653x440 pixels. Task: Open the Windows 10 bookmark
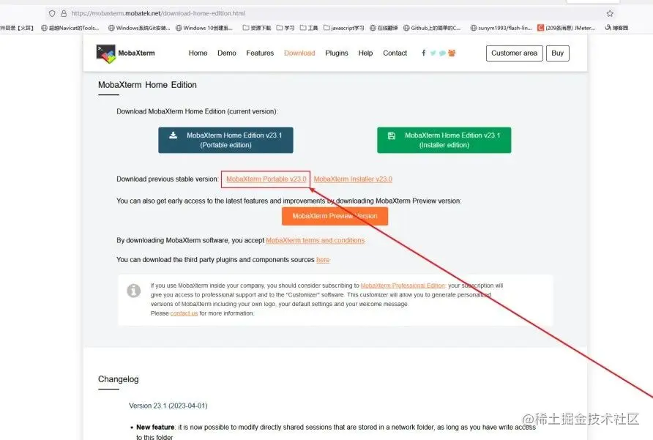204,28
